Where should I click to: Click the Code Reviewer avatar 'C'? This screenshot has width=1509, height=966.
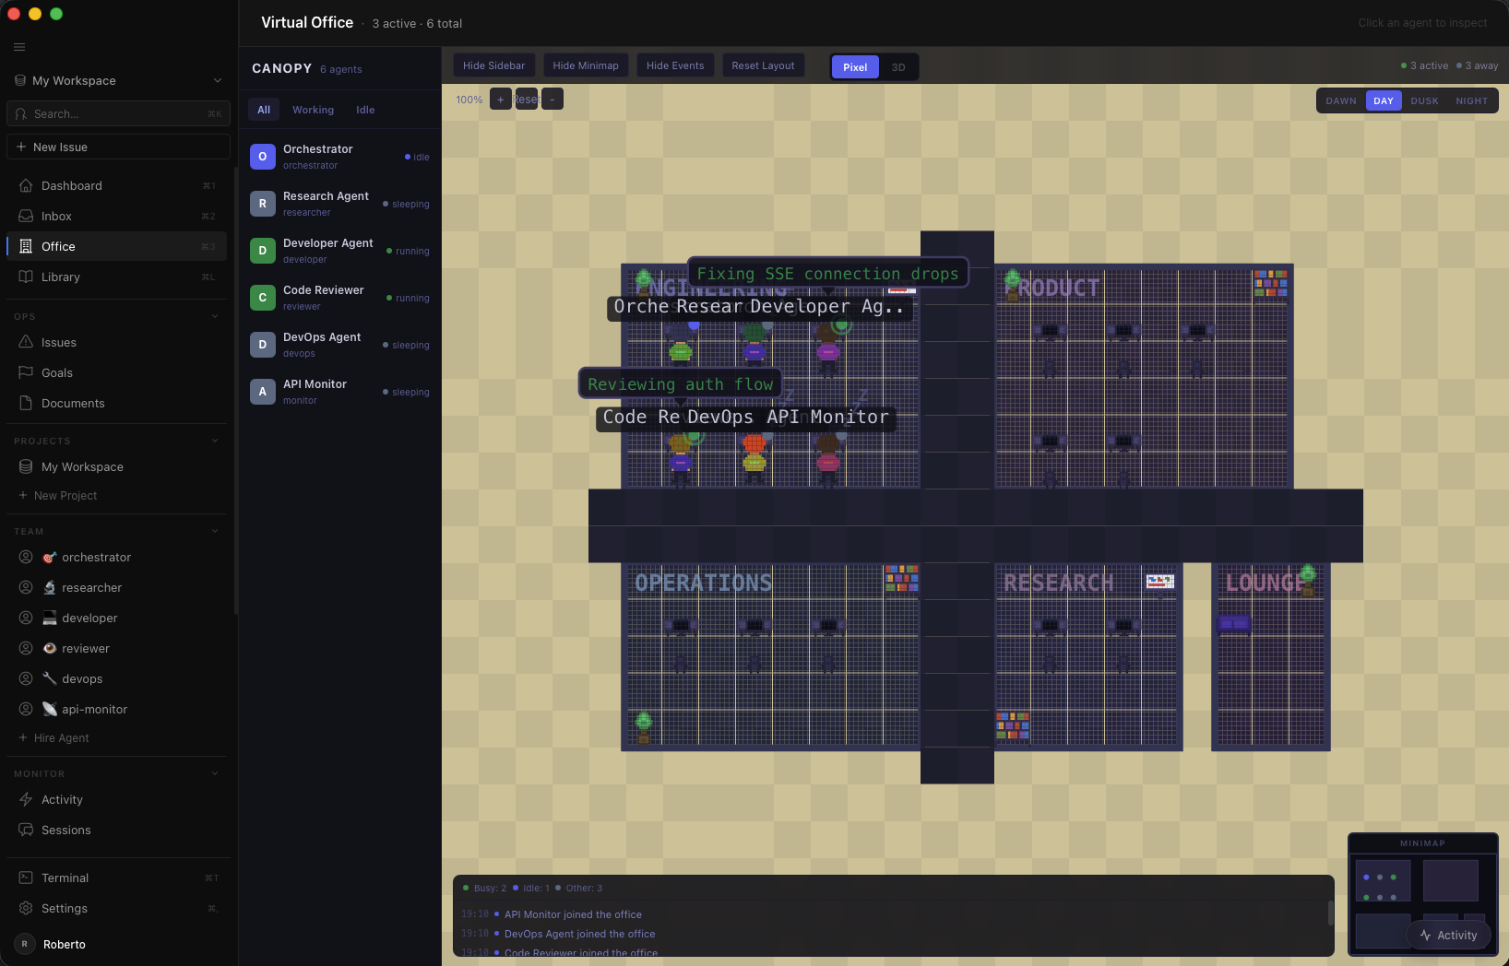(263, 298)
